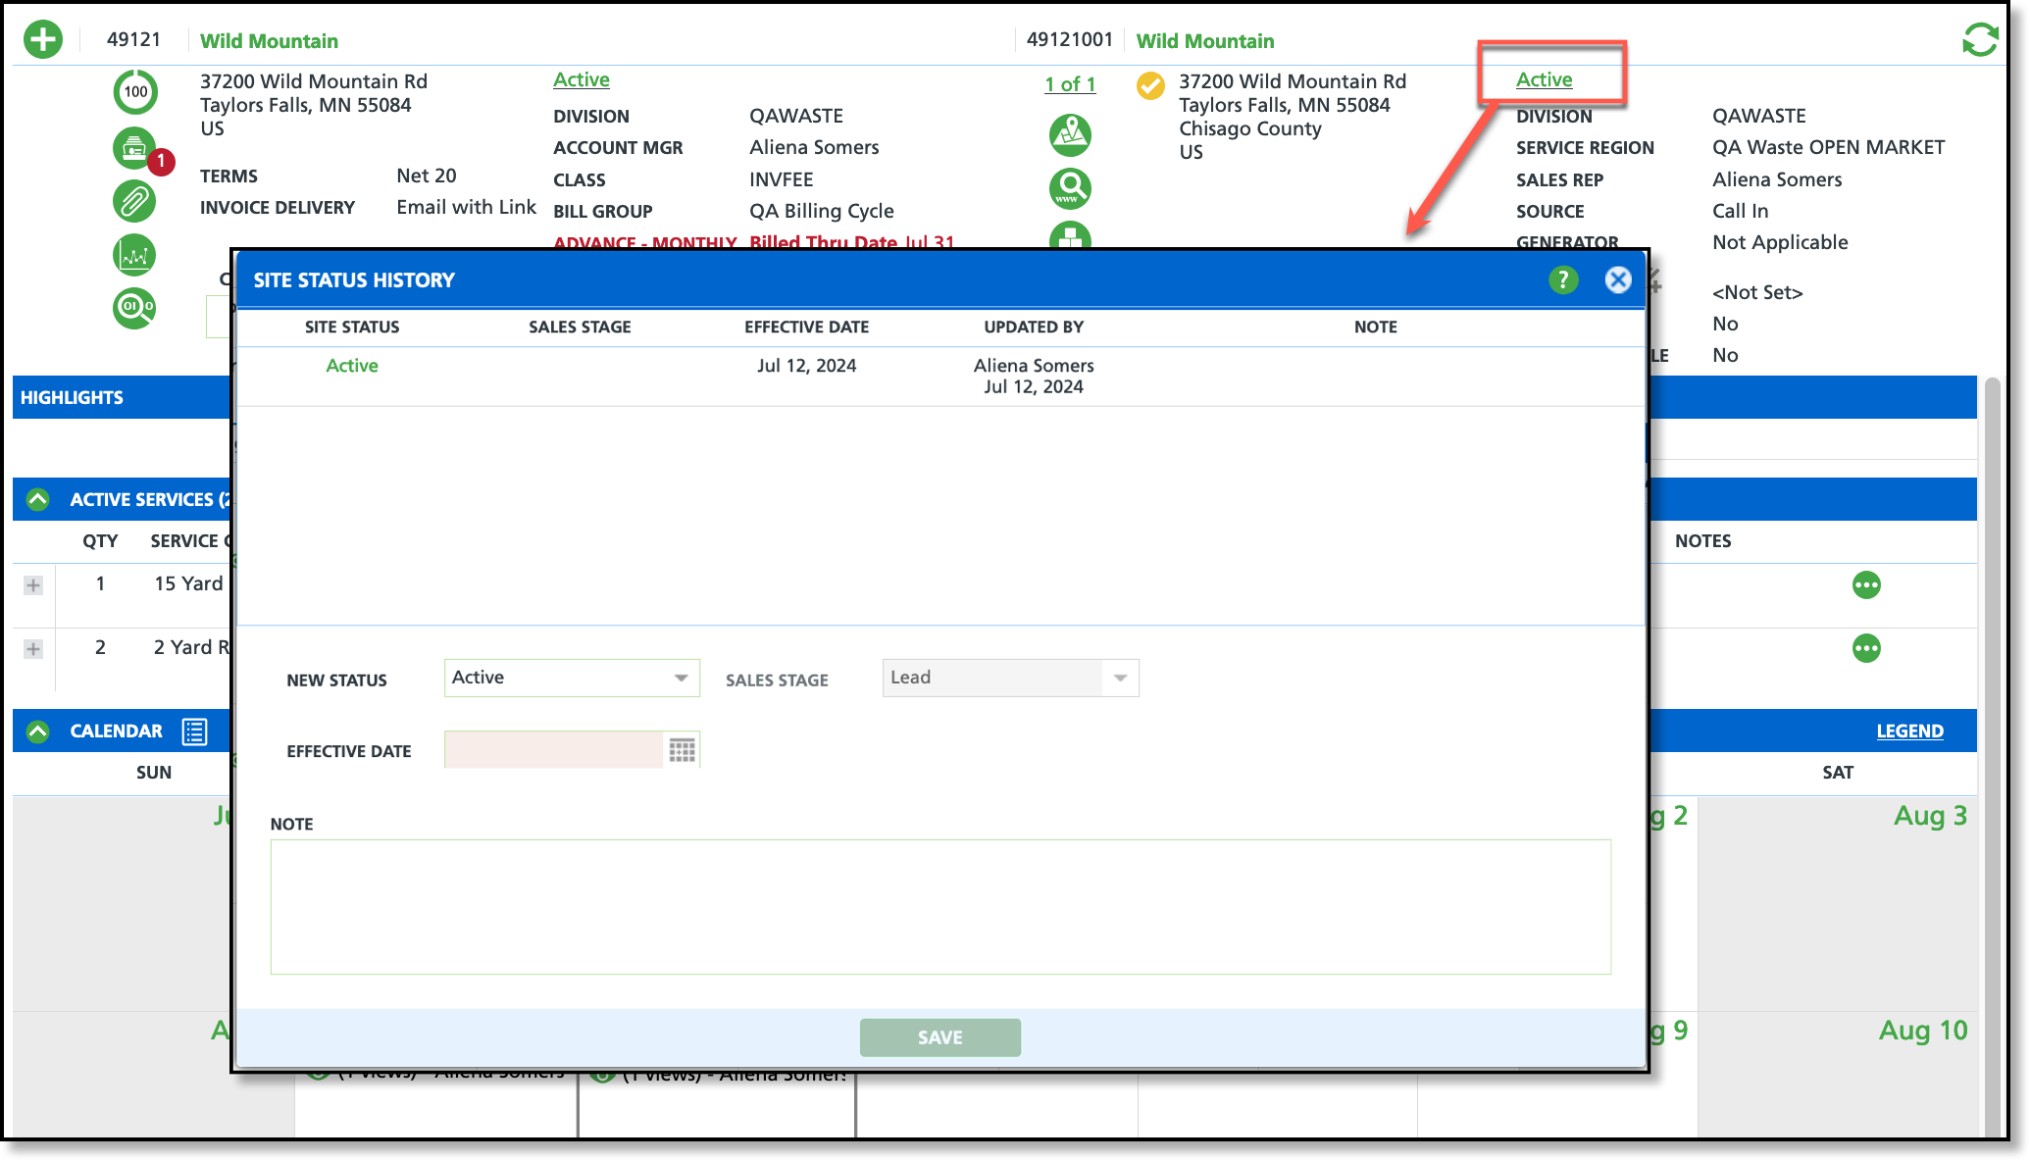This screenshot has height=1161, width=2030.
Task: Click the site map location icon
Action: 1070,134
